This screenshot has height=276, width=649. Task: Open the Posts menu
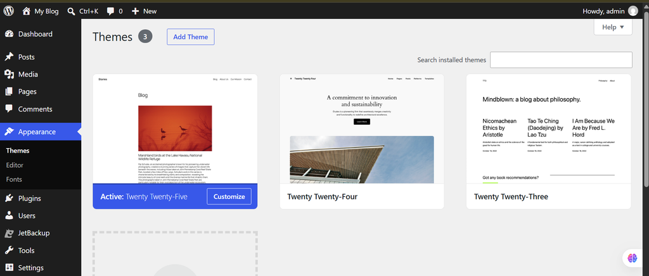[41, 57]
